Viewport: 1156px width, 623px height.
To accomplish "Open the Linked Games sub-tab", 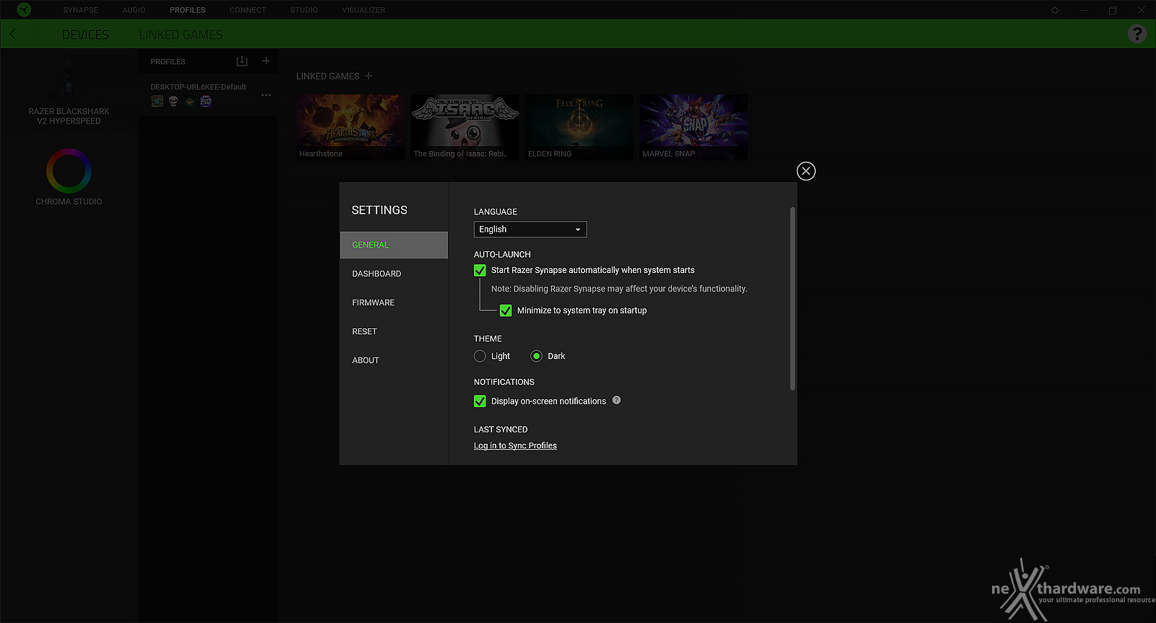I will 181,35.
